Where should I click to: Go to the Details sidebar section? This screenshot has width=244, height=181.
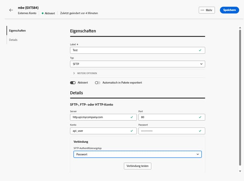click(x=13, y=40)
